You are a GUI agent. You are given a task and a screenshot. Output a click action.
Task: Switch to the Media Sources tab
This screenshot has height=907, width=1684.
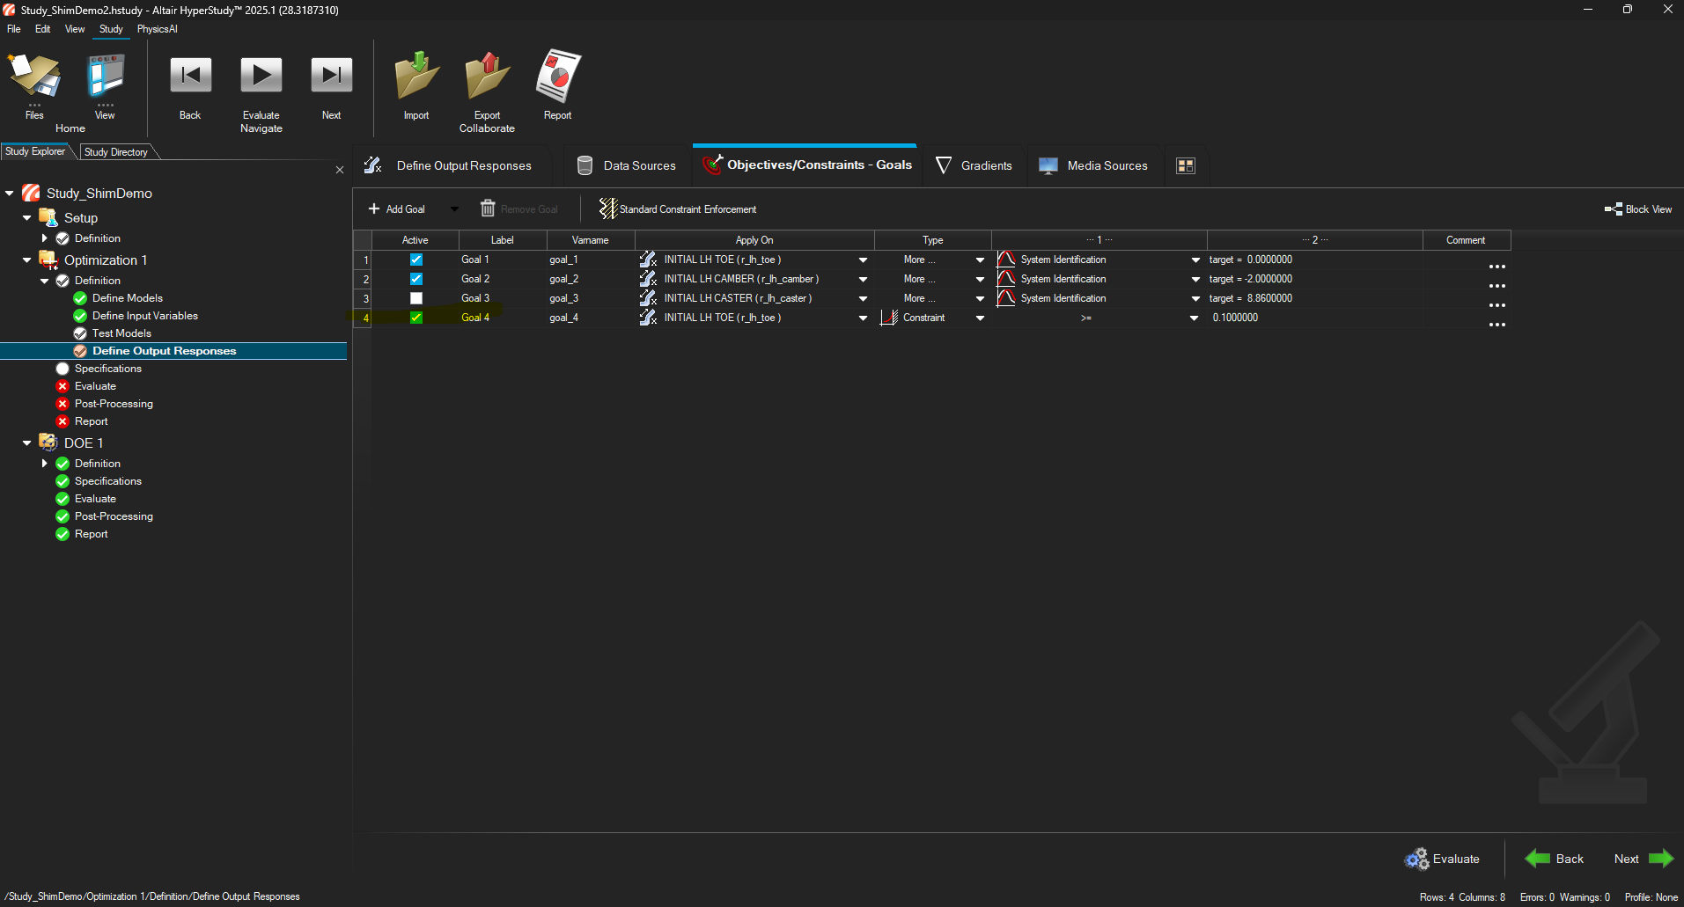pos(1094,165)
